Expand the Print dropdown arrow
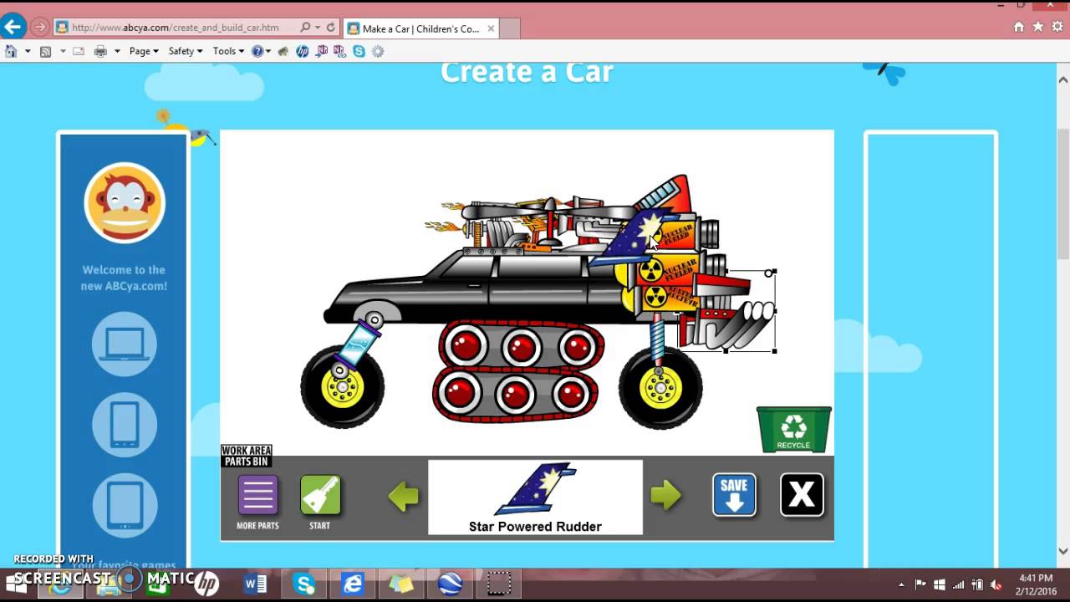The height and width of the screenshot is (602, 1070). 117,51
